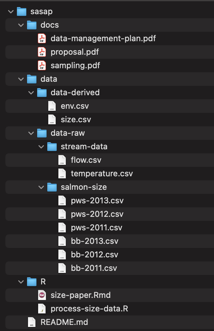Select the data folder label
Screen dimensions: 214x331
click(49, 79)
